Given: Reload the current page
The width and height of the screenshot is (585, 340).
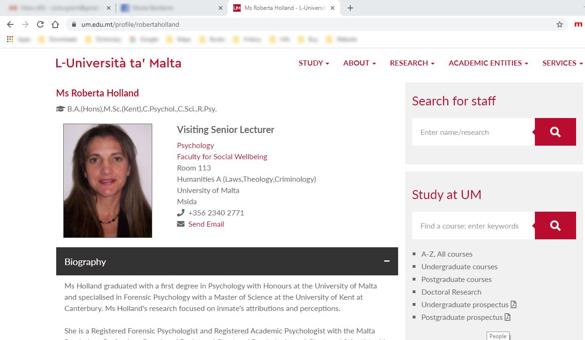Looking at the screenshot, I should [x=40, y=24].
